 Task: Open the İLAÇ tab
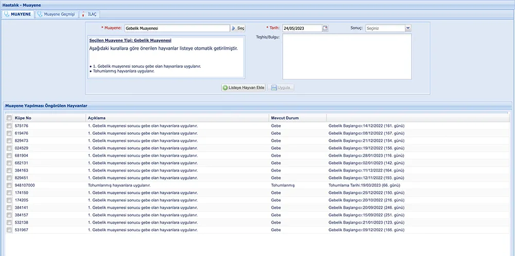pos(93,14)
